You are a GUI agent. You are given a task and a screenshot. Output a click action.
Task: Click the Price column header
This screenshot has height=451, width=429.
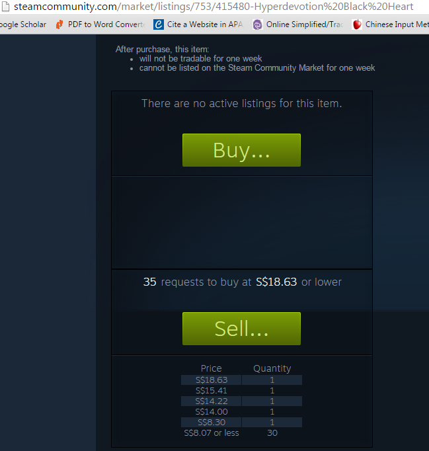pos(212,368)
